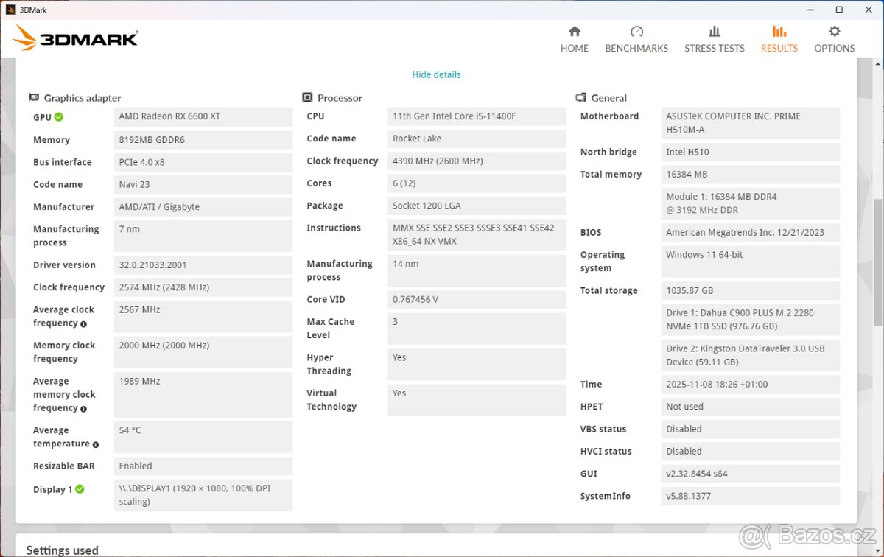Image resolution: width=884 pixels, height=557 pixels.
Task: Click the Processor chip icon heading
Action: (307, 98)
